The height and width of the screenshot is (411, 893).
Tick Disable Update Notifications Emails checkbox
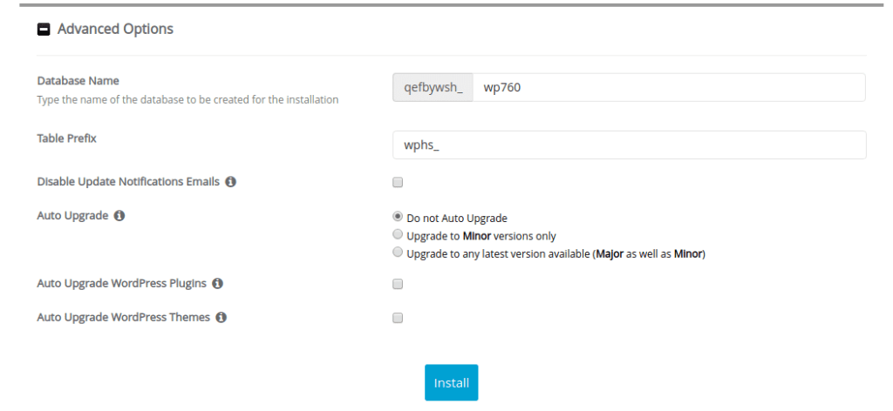click(x=398, y=183)
